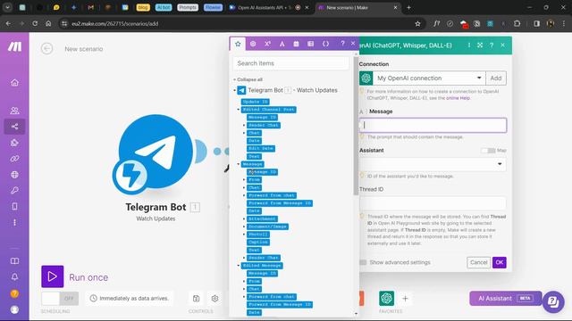Expand Document/Image item arrow
The width and height of the screenshot is (572, 321).
[244, 226]
